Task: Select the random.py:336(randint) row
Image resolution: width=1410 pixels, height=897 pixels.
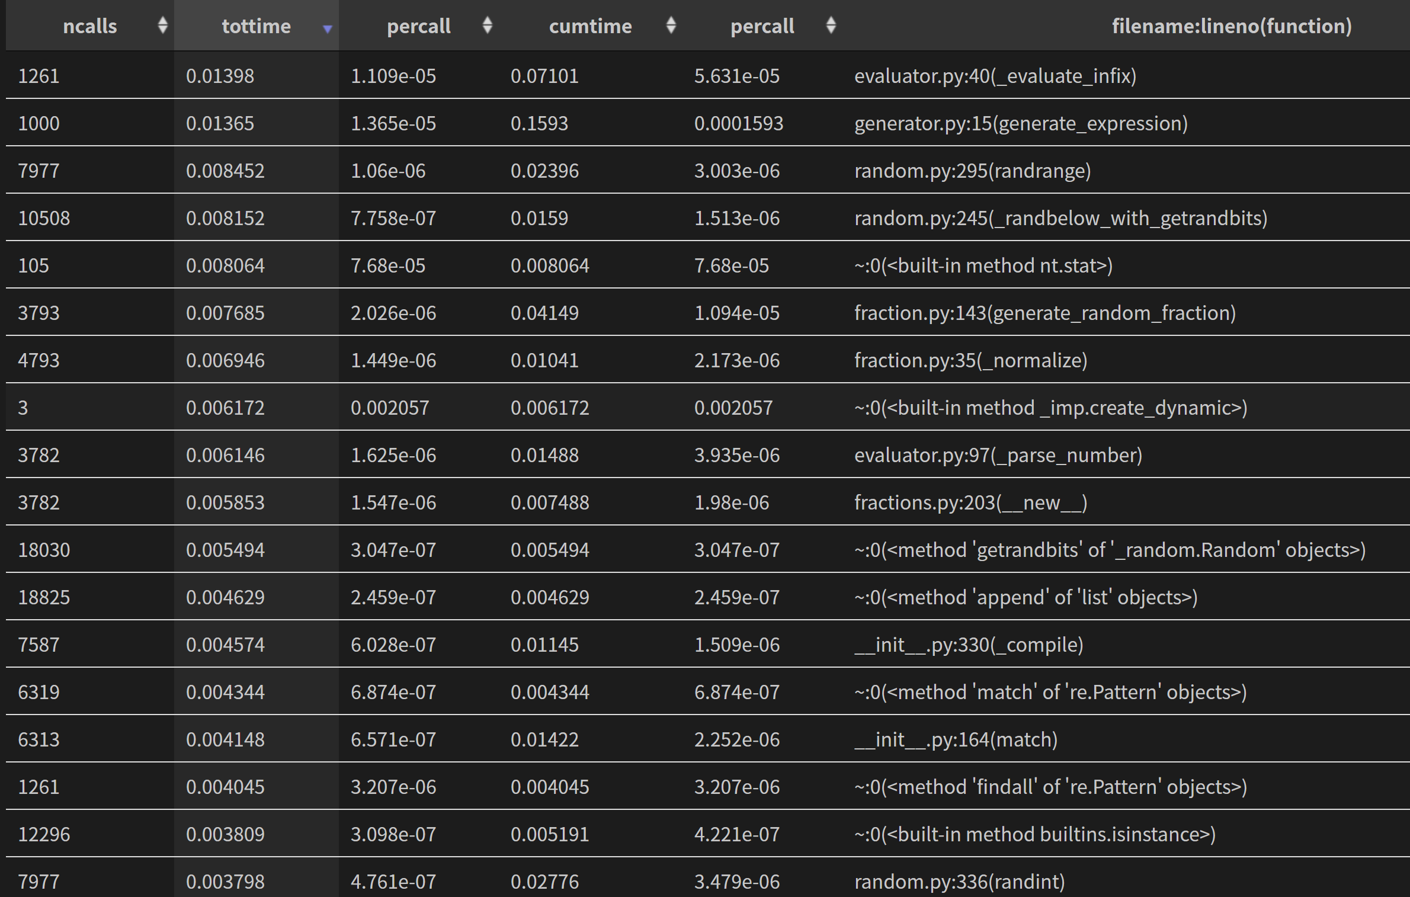Action: coord(959,882)
